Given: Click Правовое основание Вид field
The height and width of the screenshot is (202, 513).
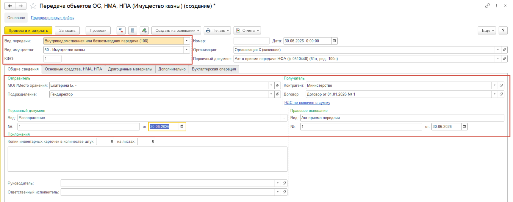Looking at the screenshot, I should [x=402, y=118].
